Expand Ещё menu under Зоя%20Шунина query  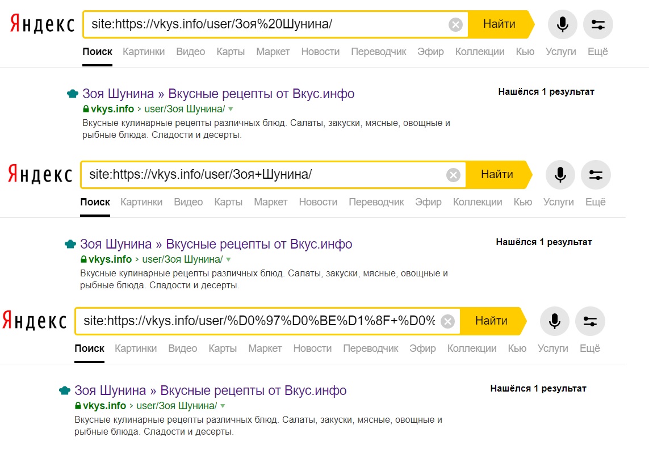598,52
